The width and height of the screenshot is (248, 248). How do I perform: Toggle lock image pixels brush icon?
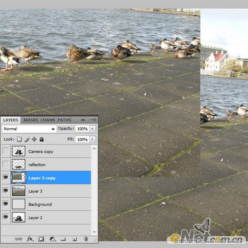point(27,139)
